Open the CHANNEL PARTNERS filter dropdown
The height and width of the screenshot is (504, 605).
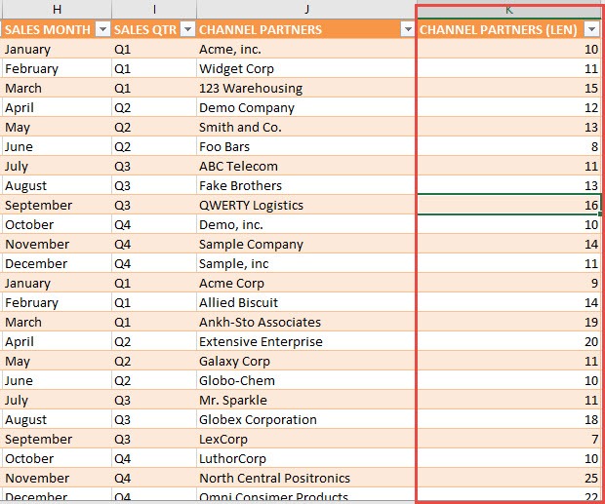pyautogui.click(x=408, y=29)
